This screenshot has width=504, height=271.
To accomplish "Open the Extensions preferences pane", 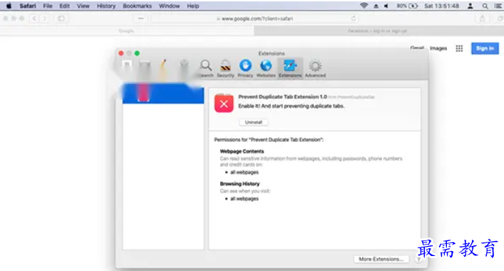I will (290, 68).
